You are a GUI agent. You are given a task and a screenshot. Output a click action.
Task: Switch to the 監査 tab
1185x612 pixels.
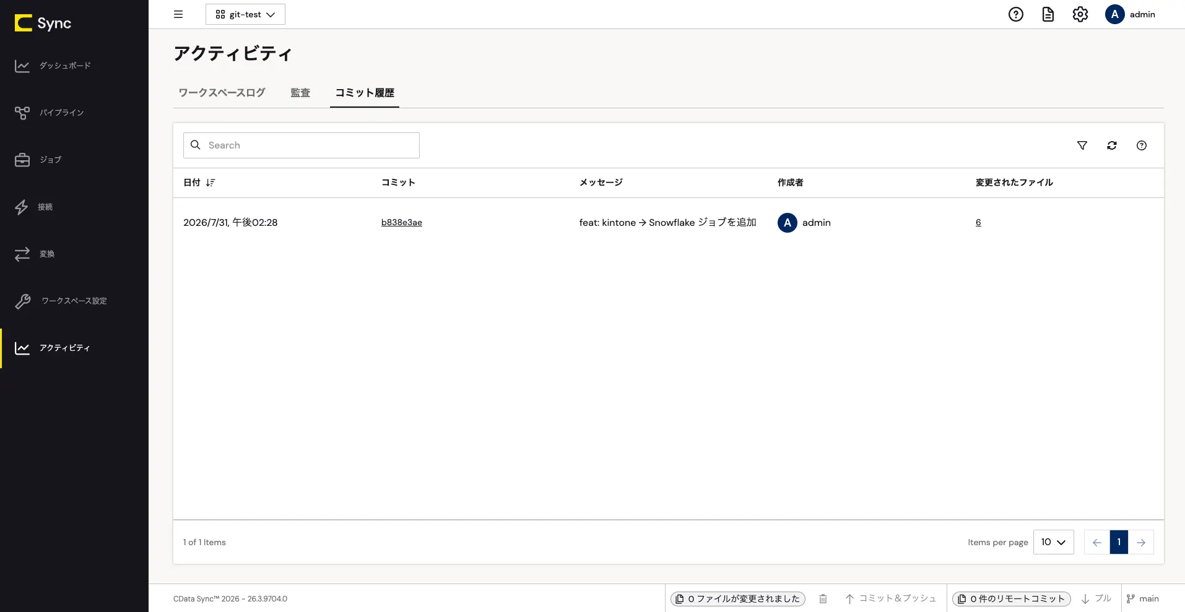pyautogui.click(x=300, y=93)
